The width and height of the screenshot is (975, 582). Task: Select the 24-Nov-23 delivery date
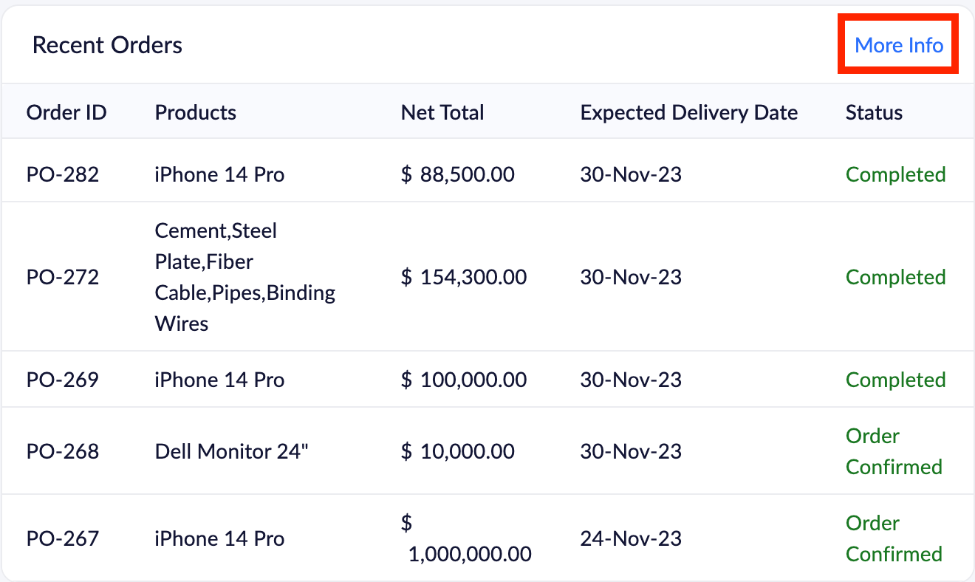[631, 538]
